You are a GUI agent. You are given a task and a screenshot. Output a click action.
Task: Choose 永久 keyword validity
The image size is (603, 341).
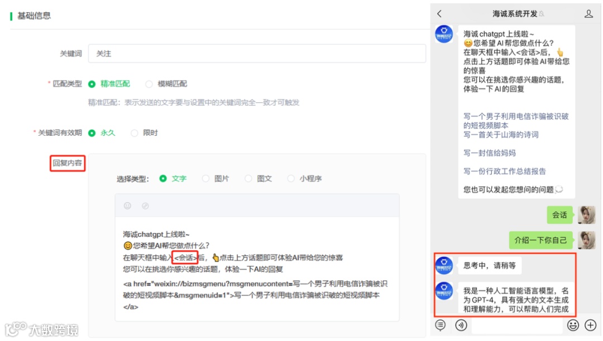click(102, 133)
